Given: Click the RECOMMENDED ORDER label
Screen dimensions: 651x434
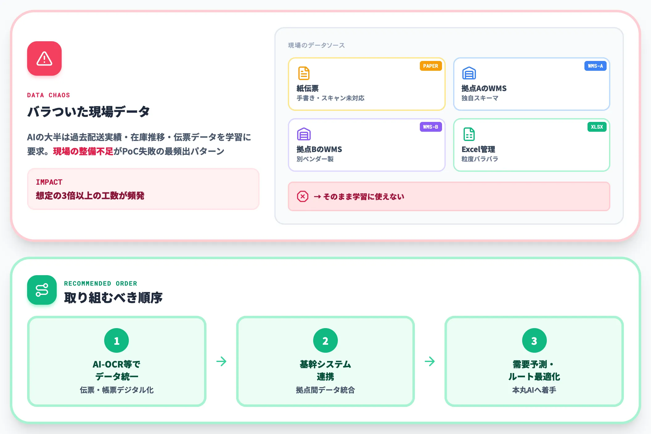Looking at the screenshot, I should (x=100, y=283).
